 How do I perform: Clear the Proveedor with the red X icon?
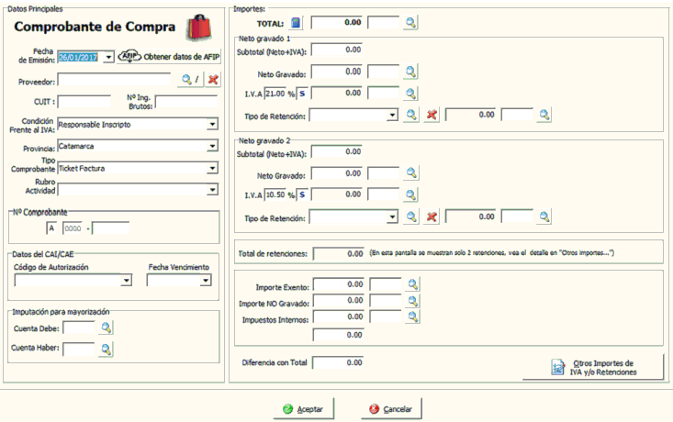tap(213, 80)
